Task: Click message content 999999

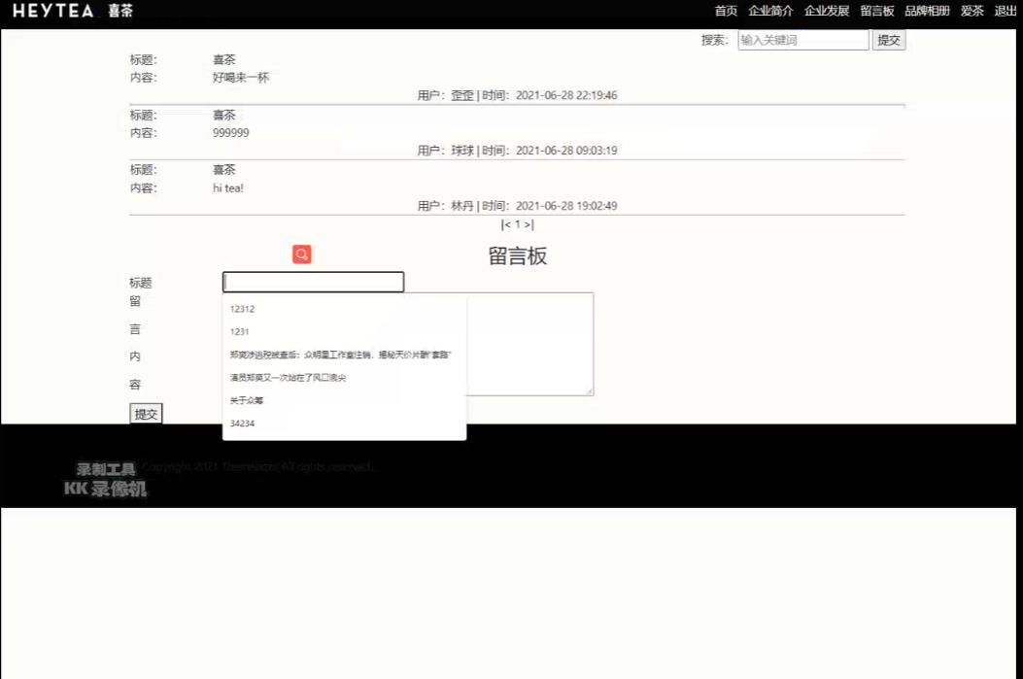Action: (231, 133)
